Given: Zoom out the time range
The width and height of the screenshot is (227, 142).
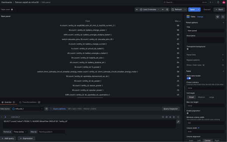Looking at the screenshot, I should tap(167, 9).
